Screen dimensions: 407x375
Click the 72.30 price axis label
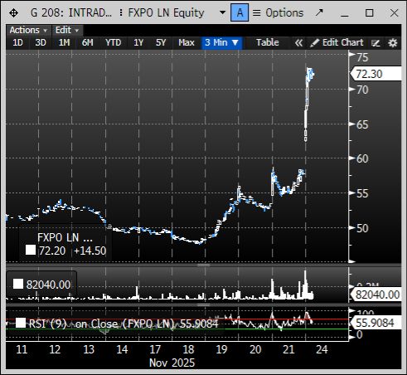tap(376, 74)
